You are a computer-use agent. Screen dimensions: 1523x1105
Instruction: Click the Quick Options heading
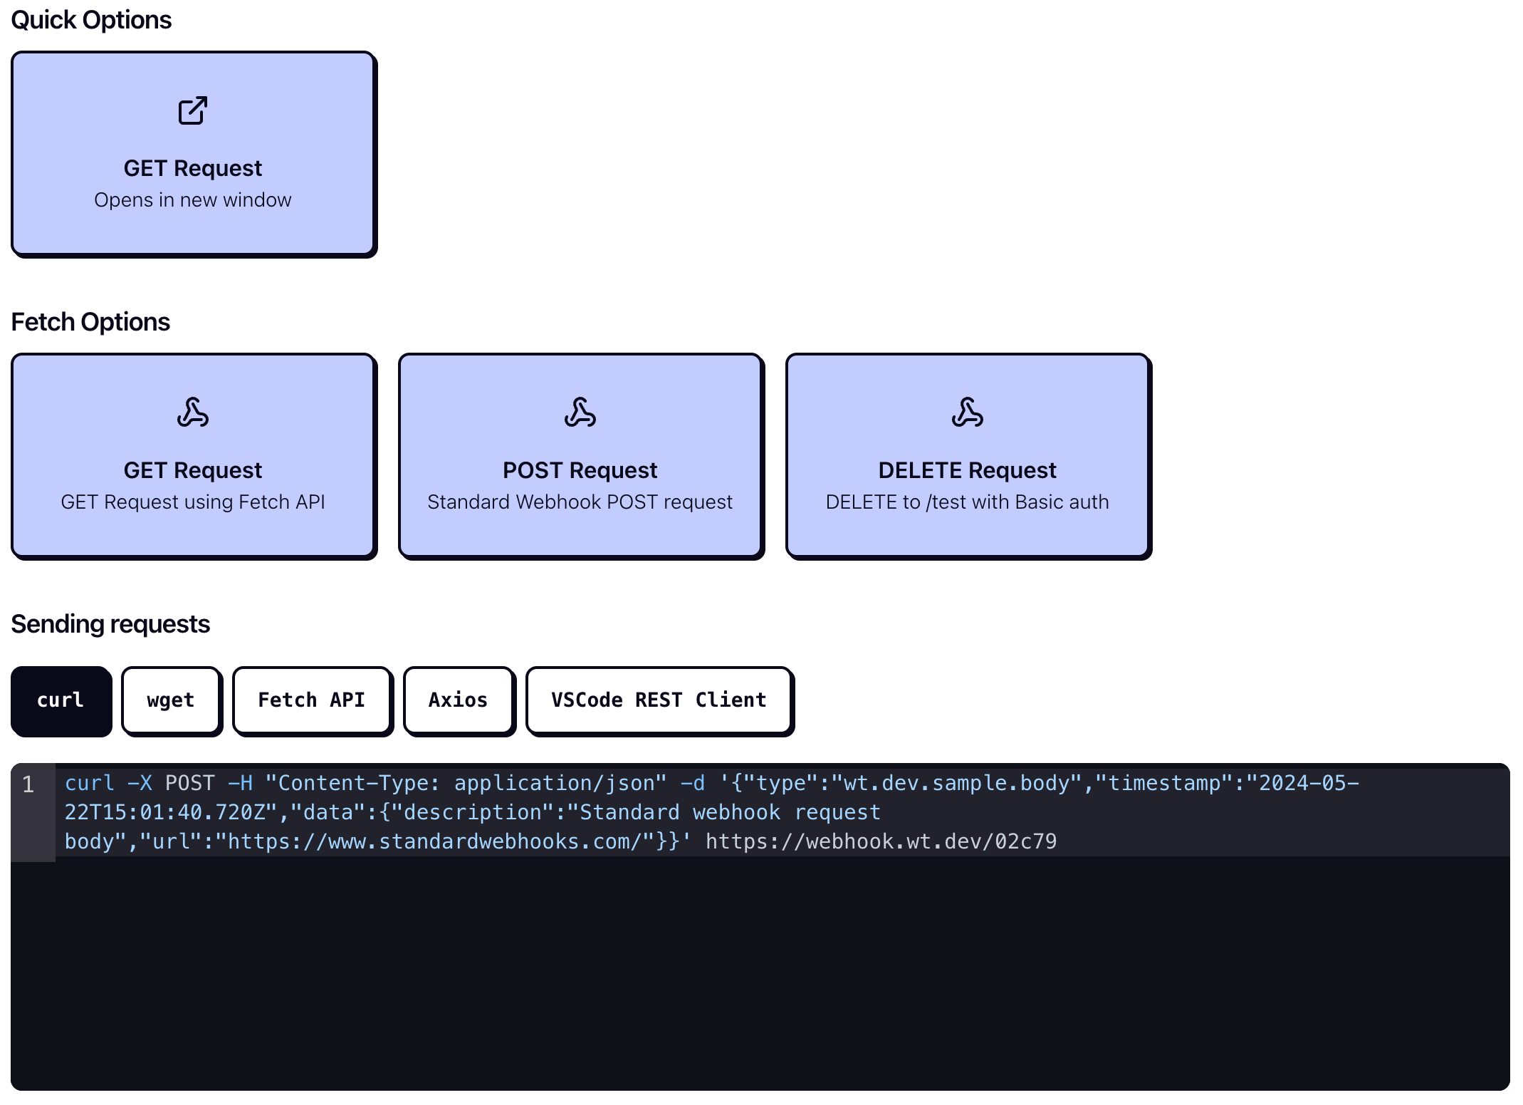click(91, 20)
